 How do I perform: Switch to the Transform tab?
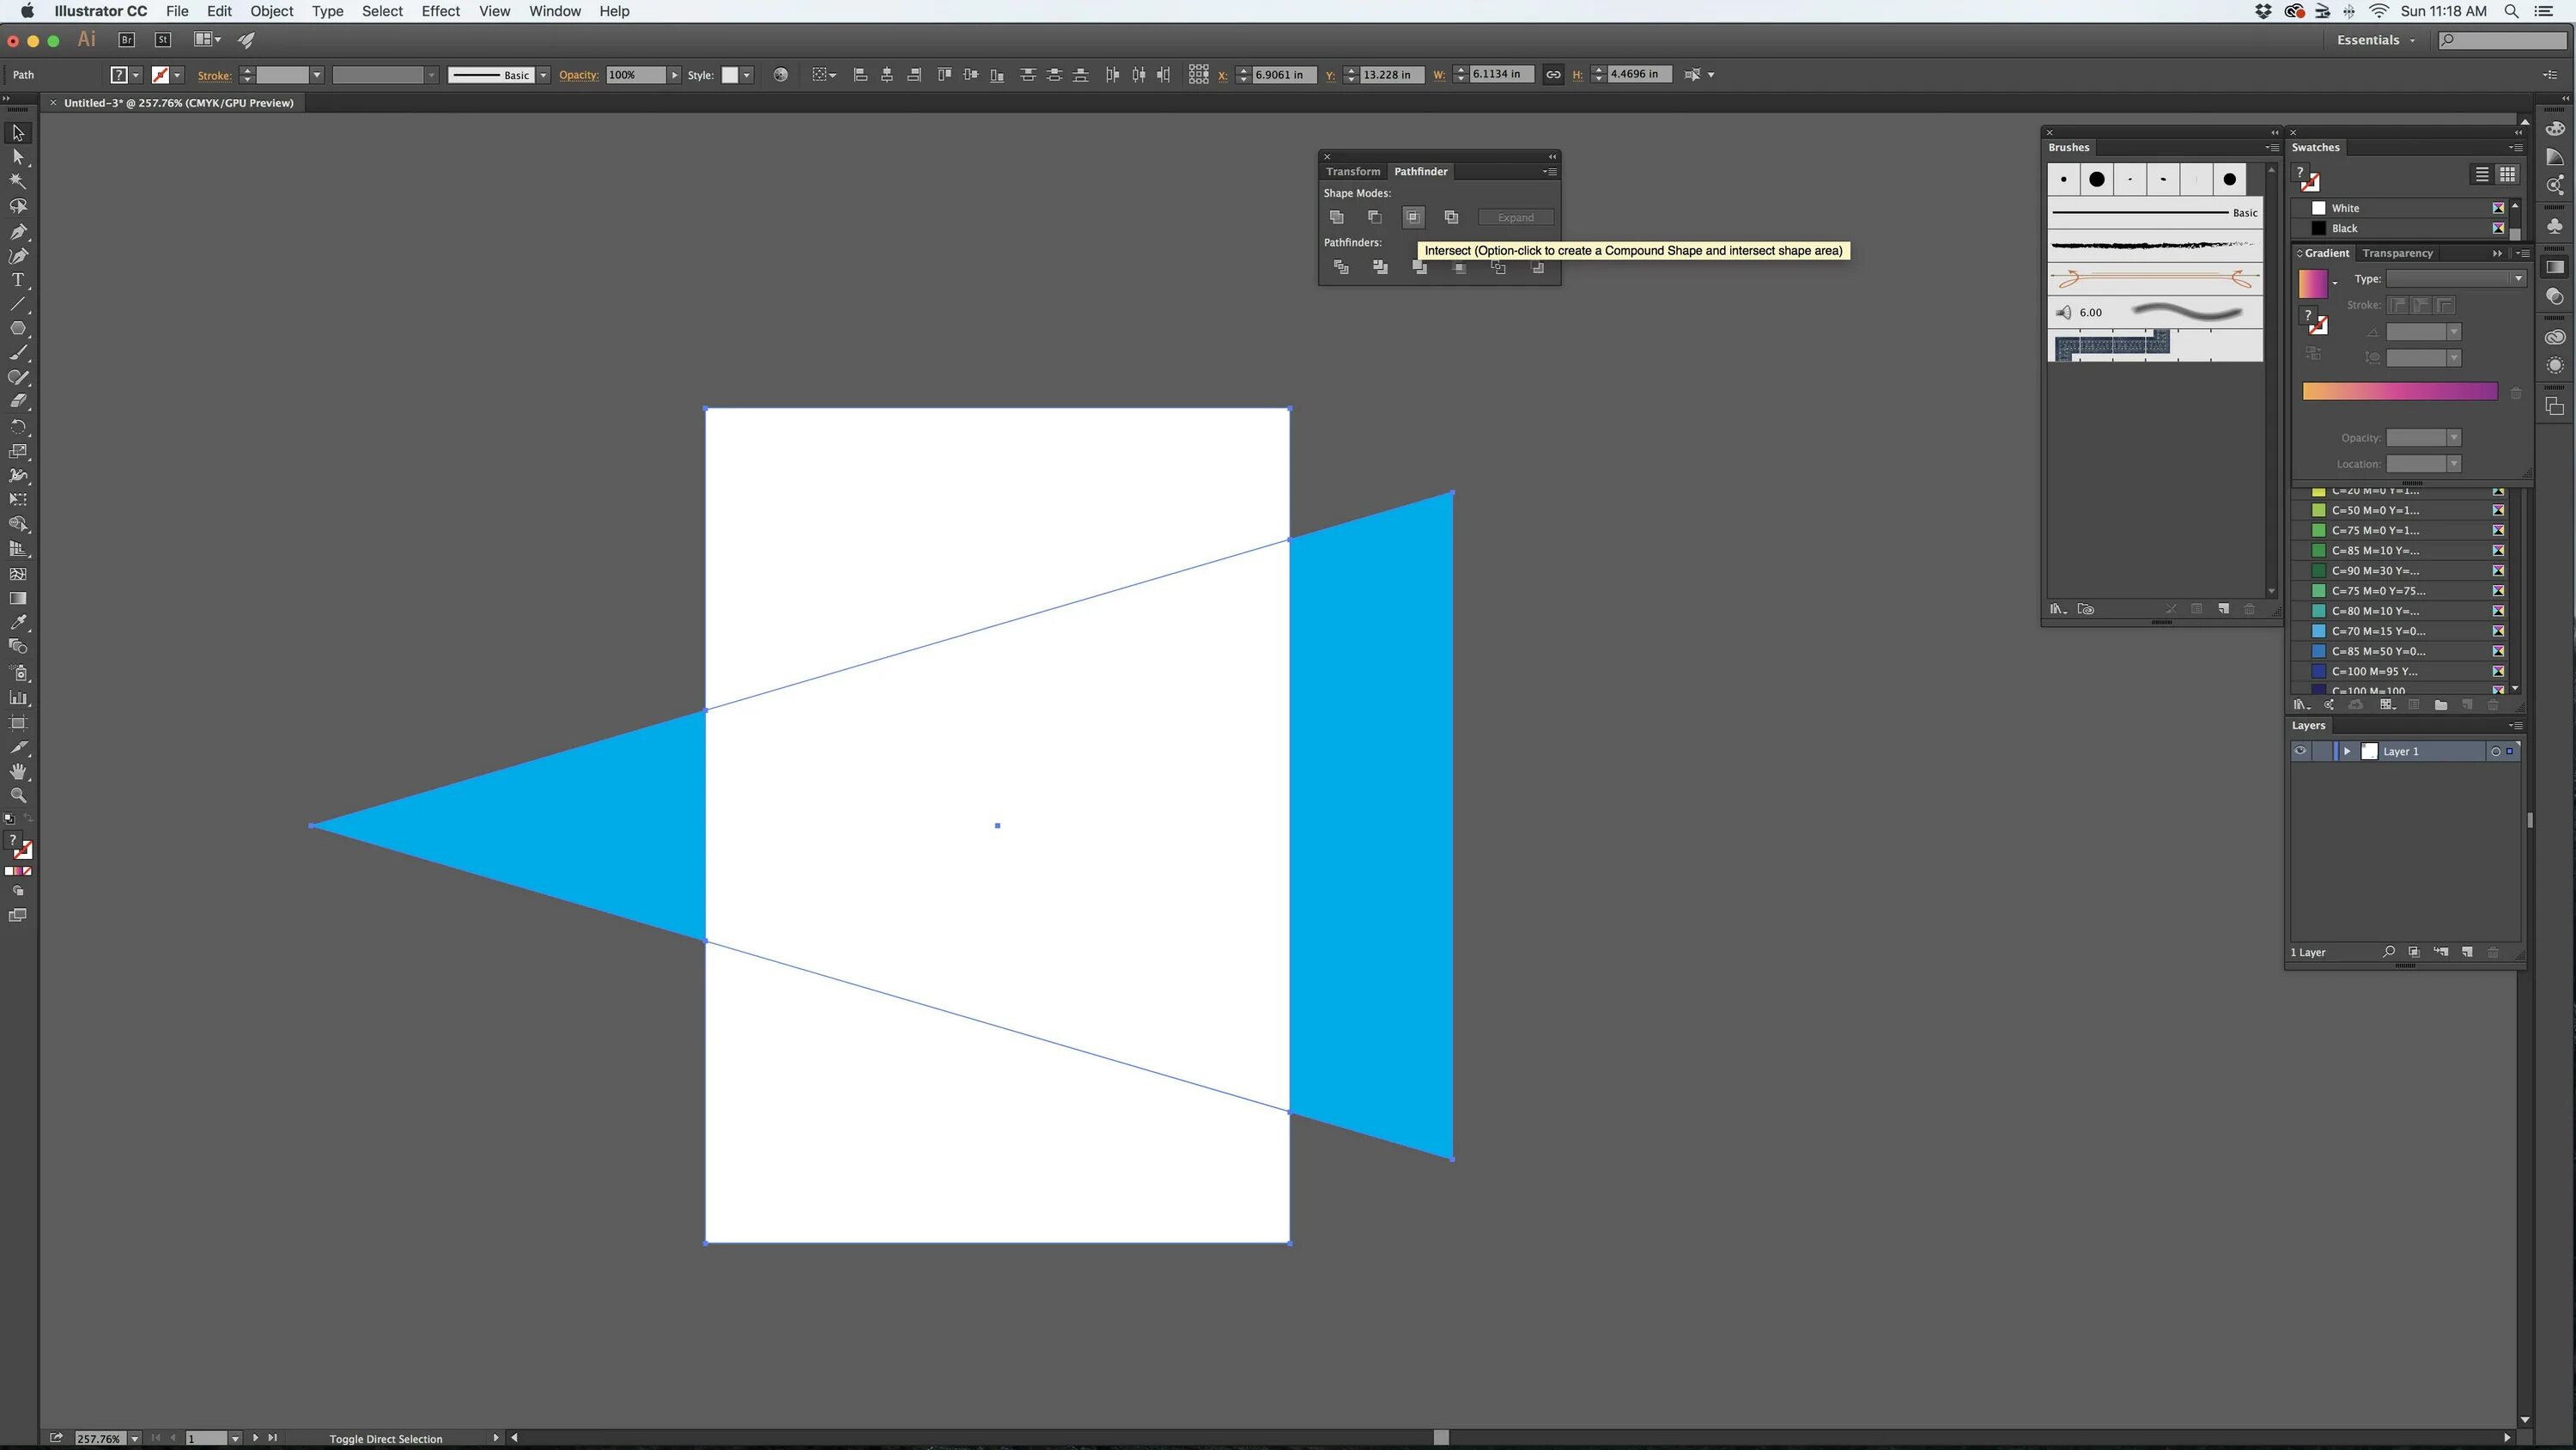[1352, 171]
